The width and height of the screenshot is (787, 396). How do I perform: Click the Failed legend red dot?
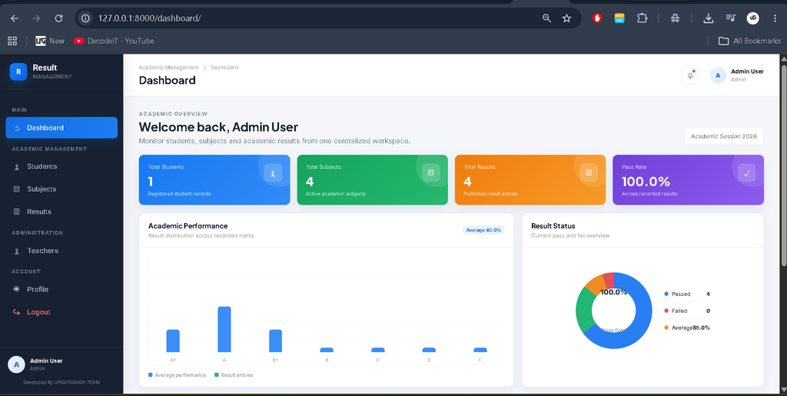666,311
